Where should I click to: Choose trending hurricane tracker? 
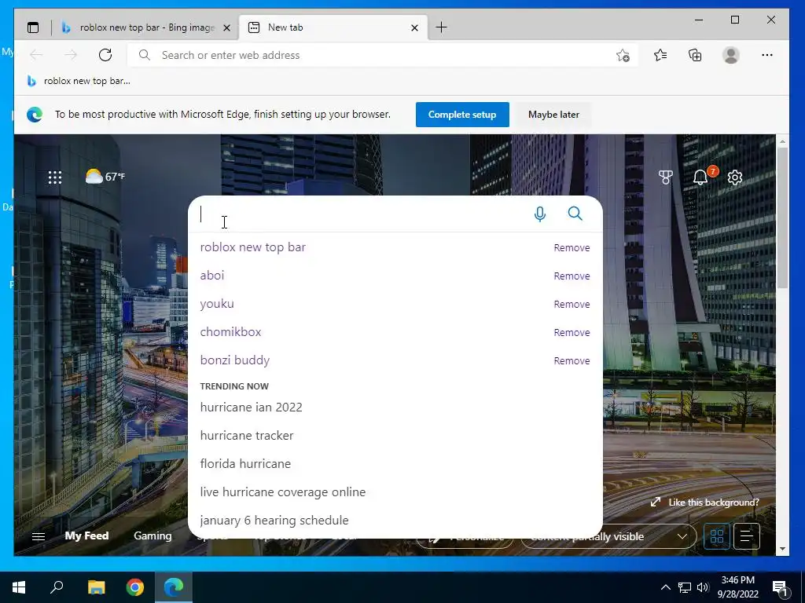(246, 435)
